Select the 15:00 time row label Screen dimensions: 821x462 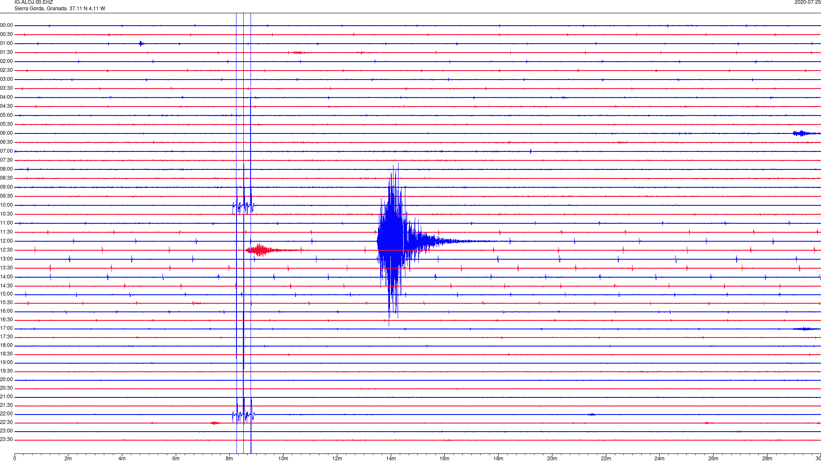click(6, 294)
